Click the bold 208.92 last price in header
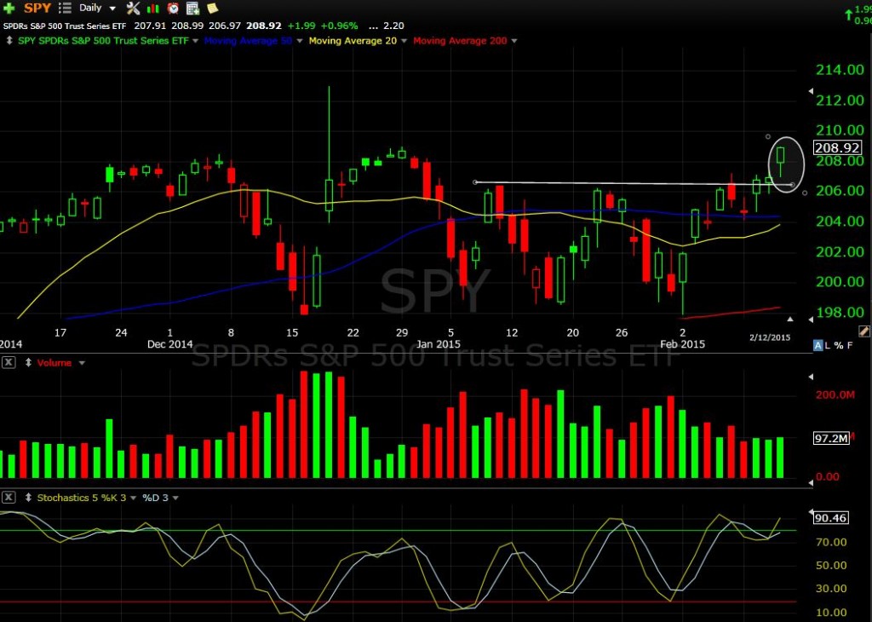Screen dimensions: 872x622 click(x=264, y=26)
